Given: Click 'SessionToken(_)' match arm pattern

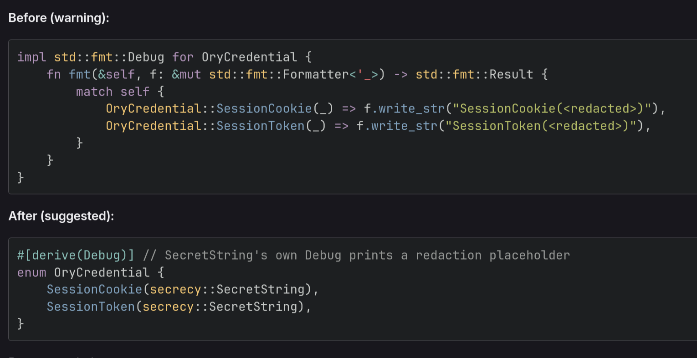Looking at the screenshot, I should click(x=272, y=126).
